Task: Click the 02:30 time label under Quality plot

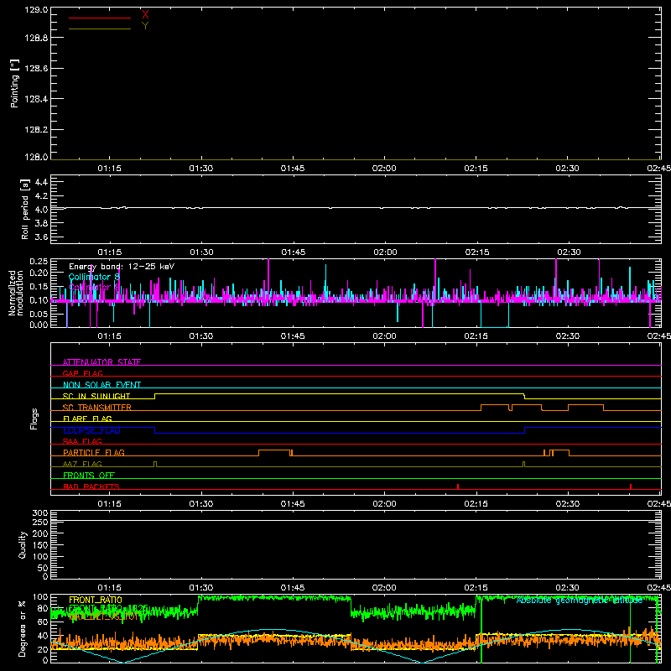Action: pos(568,588)
